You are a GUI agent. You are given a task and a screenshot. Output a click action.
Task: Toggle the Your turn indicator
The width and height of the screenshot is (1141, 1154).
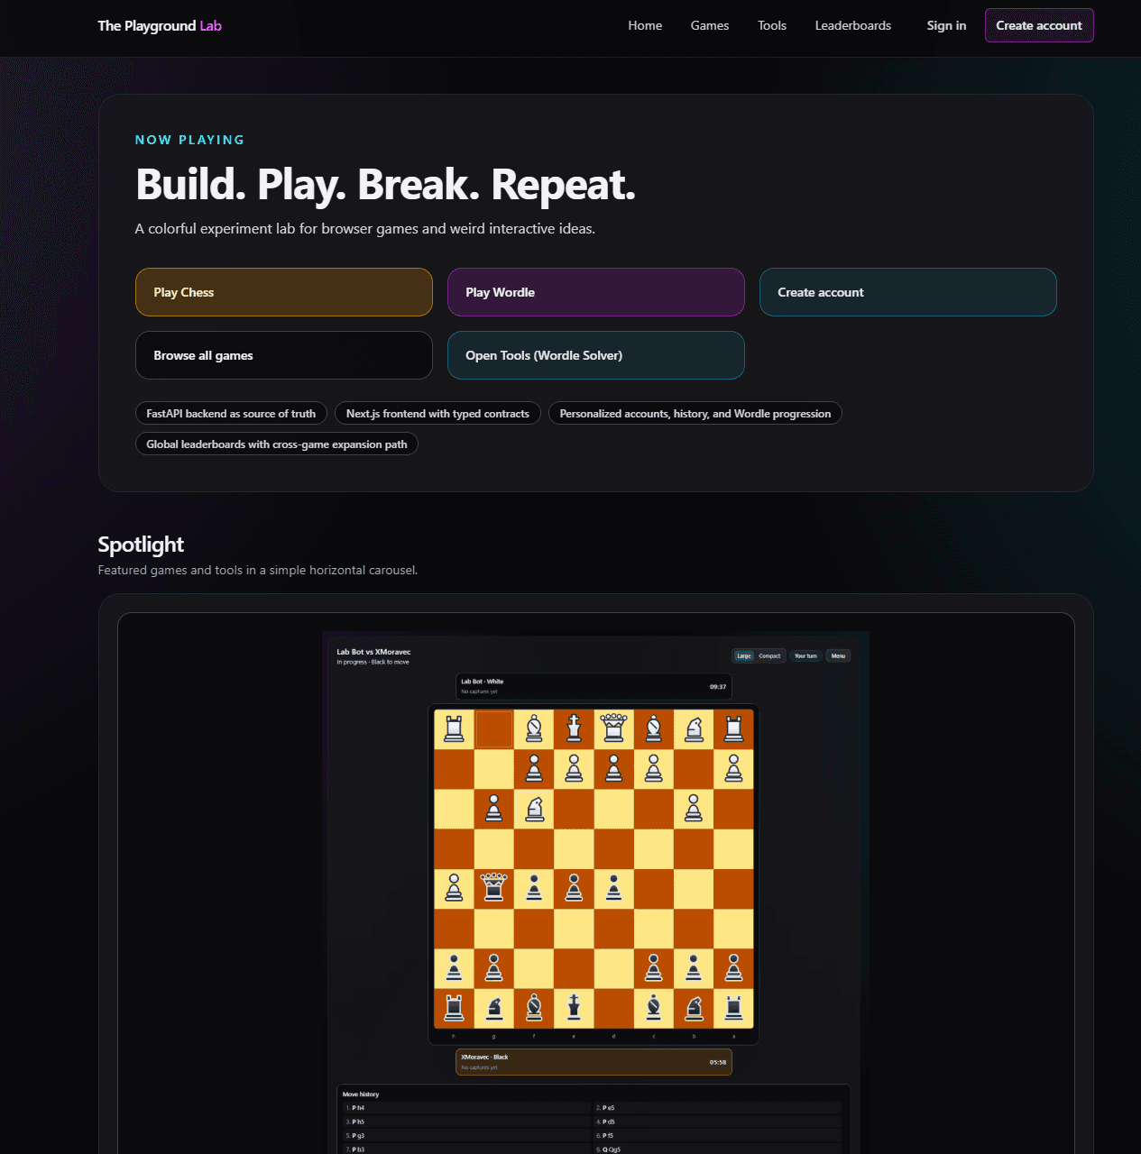tap(805, 655)
